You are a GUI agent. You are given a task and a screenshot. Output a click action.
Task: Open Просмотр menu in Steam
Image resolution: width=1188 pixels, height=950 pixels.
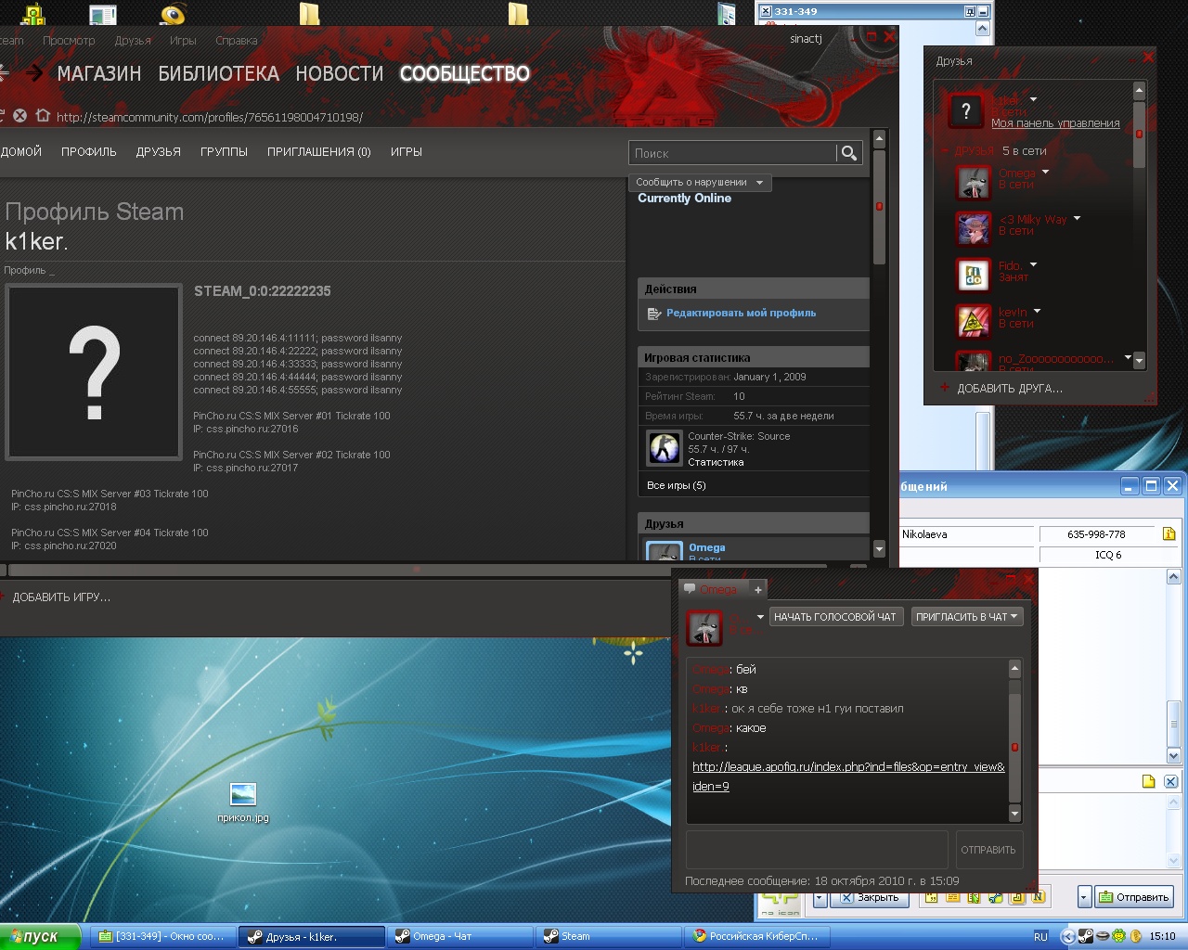pyautogui.click(x=69, y=41)
